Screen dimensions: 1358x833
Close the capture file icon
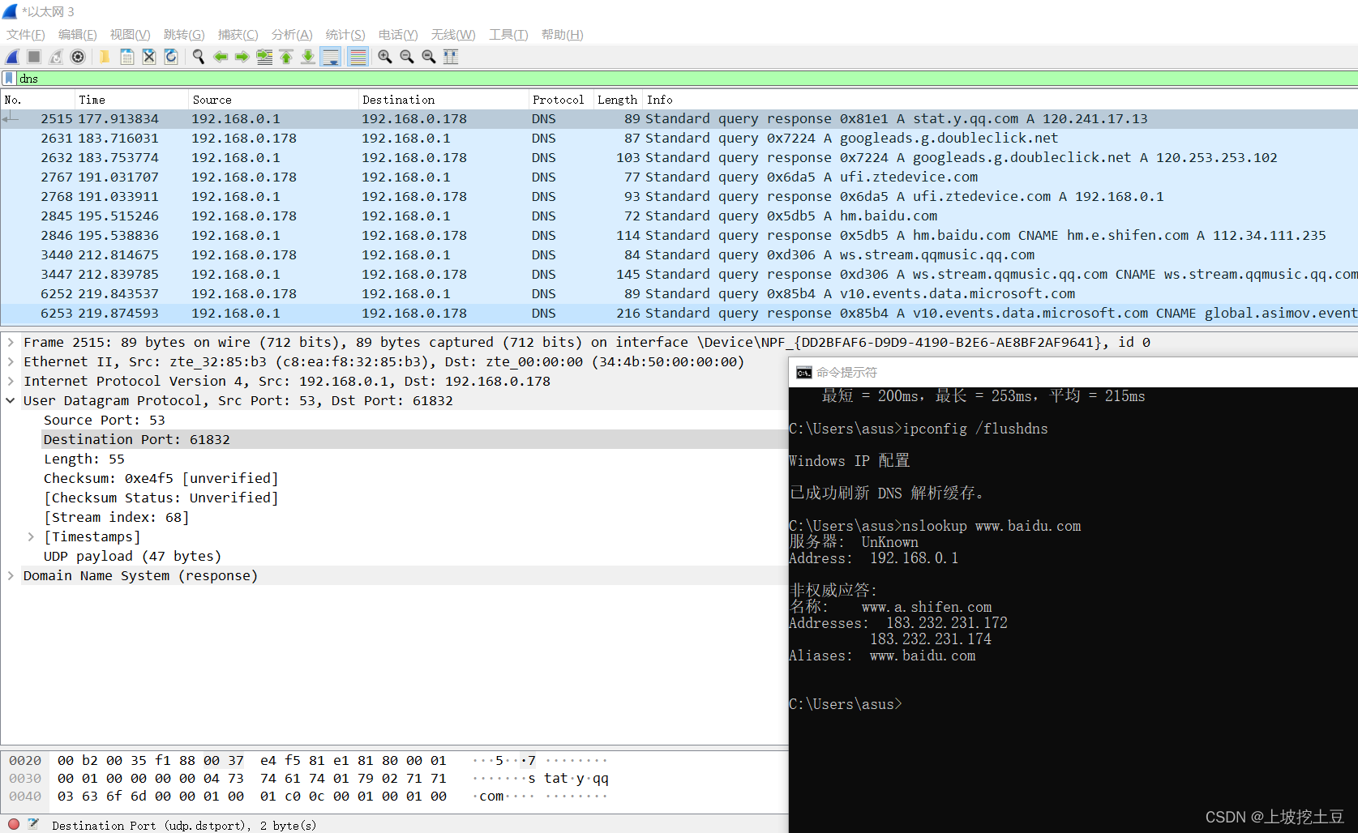149,57
